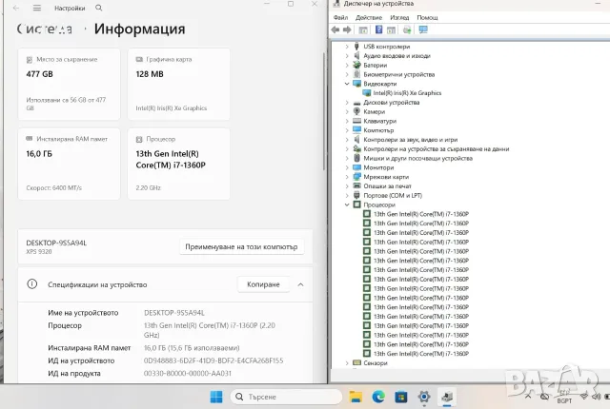Expand the Сензори node
610x409 pixels.
tap(347, 363)
